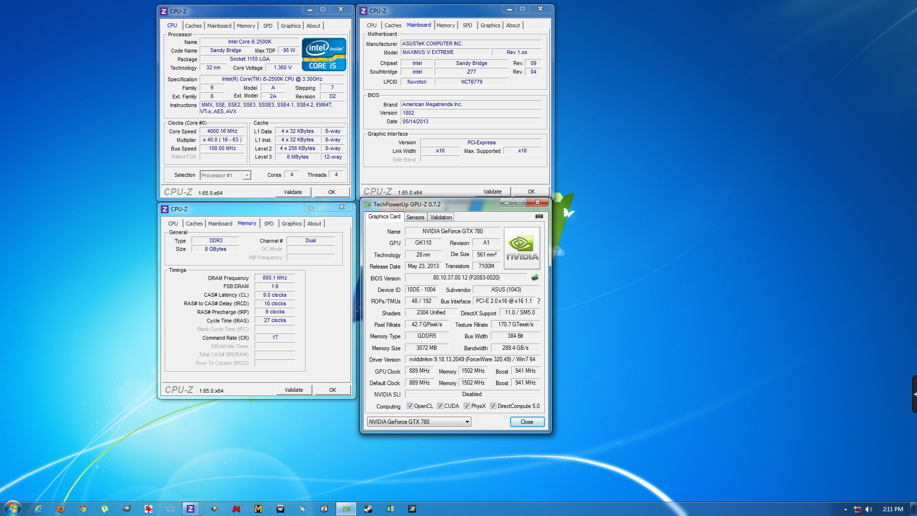Open About tab in top-left CPU-Z window
Screen dimensions: 917x516
313,26
